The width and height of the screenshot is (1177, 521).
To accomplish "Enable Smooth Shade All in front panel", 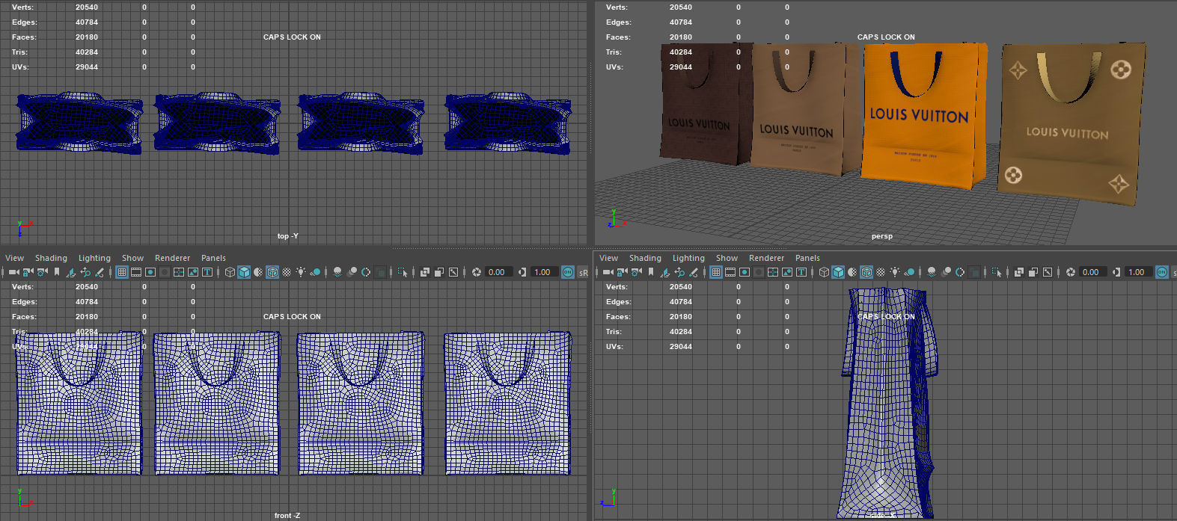I will (244, 272).
